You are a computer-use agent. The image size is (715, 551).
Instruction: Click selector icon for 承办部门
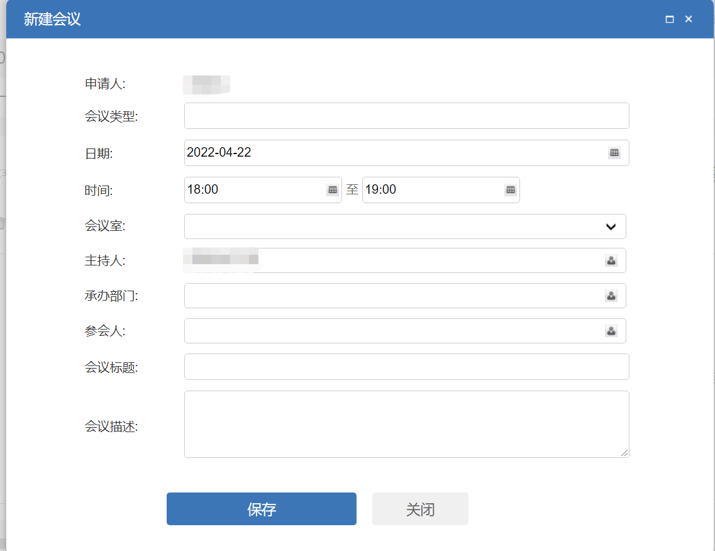coord(611,296)
